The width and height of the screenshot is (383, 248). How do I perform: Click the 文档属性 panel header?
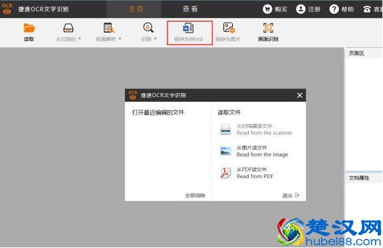tap(364, 178)
